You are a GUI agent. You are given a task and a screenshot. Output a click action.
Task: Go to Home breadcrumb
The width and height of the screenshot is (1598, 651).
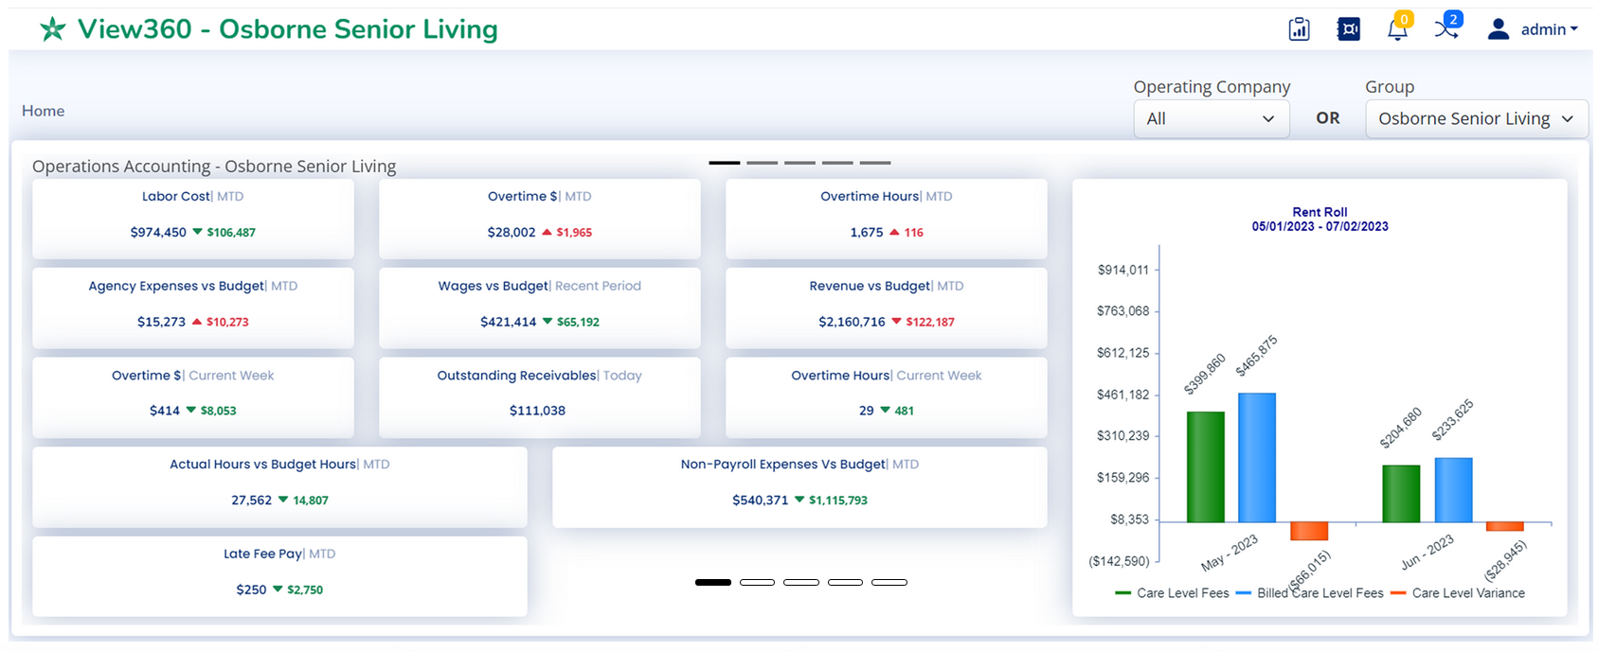[x=44, y=111]
